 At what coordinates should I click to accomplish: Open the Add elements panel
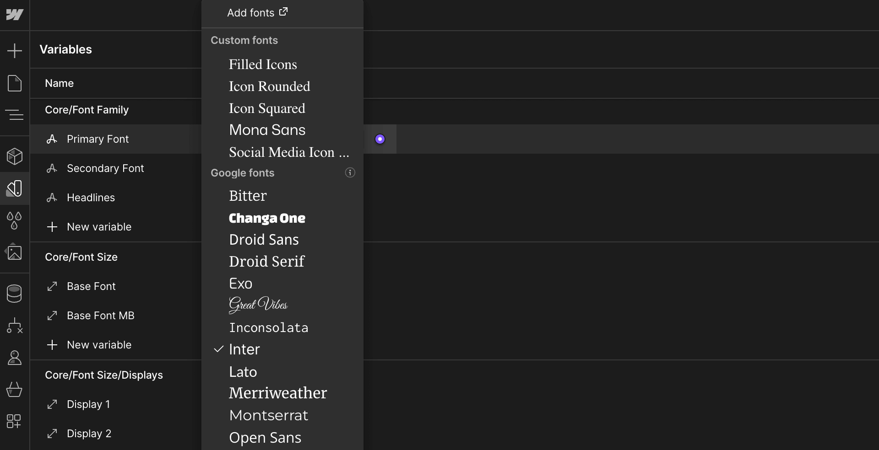[x=15, y=50]
